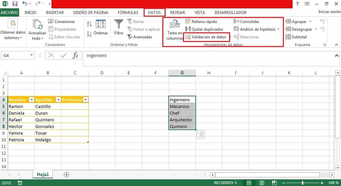Image resolution: width=341 pixels, height=186 pixels.
Task: Open the Ordenar sort dialog
Action: (x=101, y=27)
